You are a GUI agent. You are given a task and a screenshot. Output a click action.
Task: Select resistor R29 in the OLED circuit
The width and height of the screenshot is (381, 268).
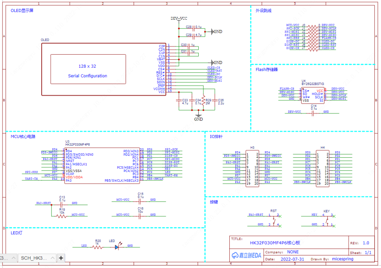coord(203,100)
